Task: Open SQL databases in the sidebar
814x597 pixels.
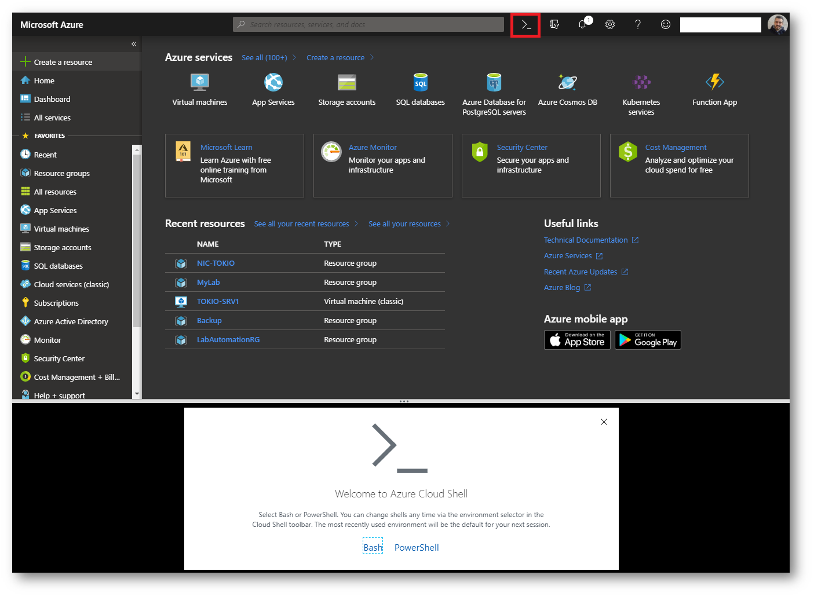Action: (x=72, y=266)
